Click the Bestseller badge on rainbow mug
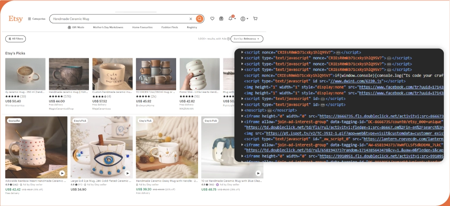This screenshot has height=206, width=450. tap(14, 121)
